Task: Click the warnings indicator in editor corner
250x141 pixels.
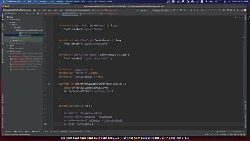Action: point(236,17)
